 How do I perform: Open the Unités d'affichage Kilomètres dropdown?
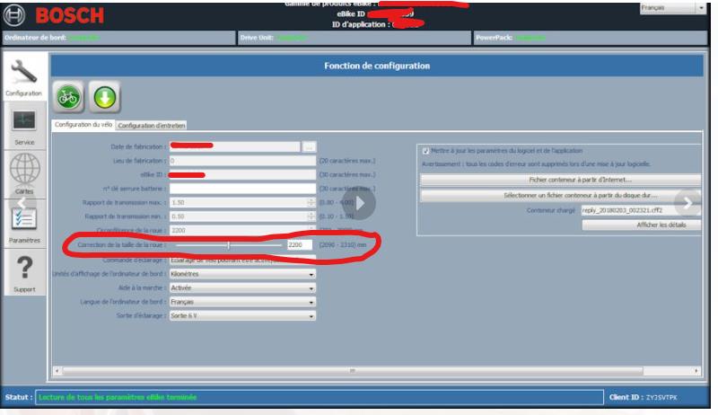coord(242,274)
